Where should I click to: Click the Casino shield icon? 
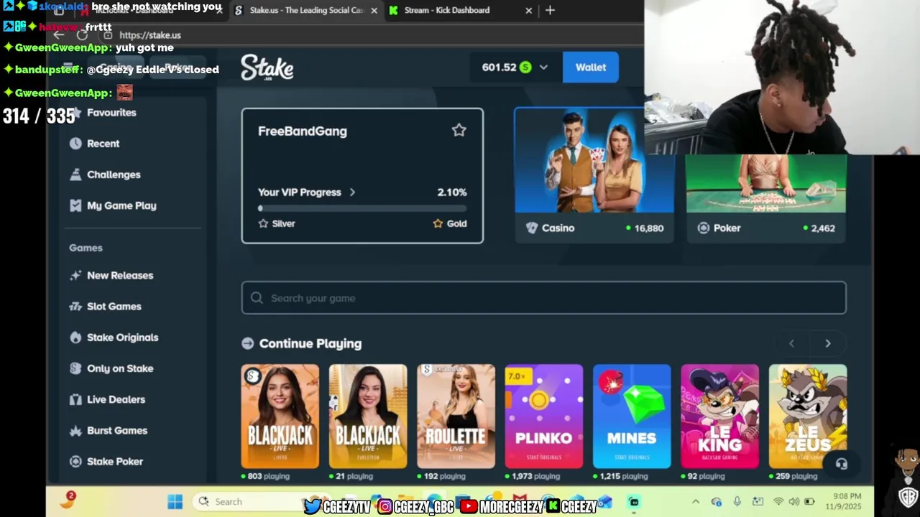tap(532, 228)
